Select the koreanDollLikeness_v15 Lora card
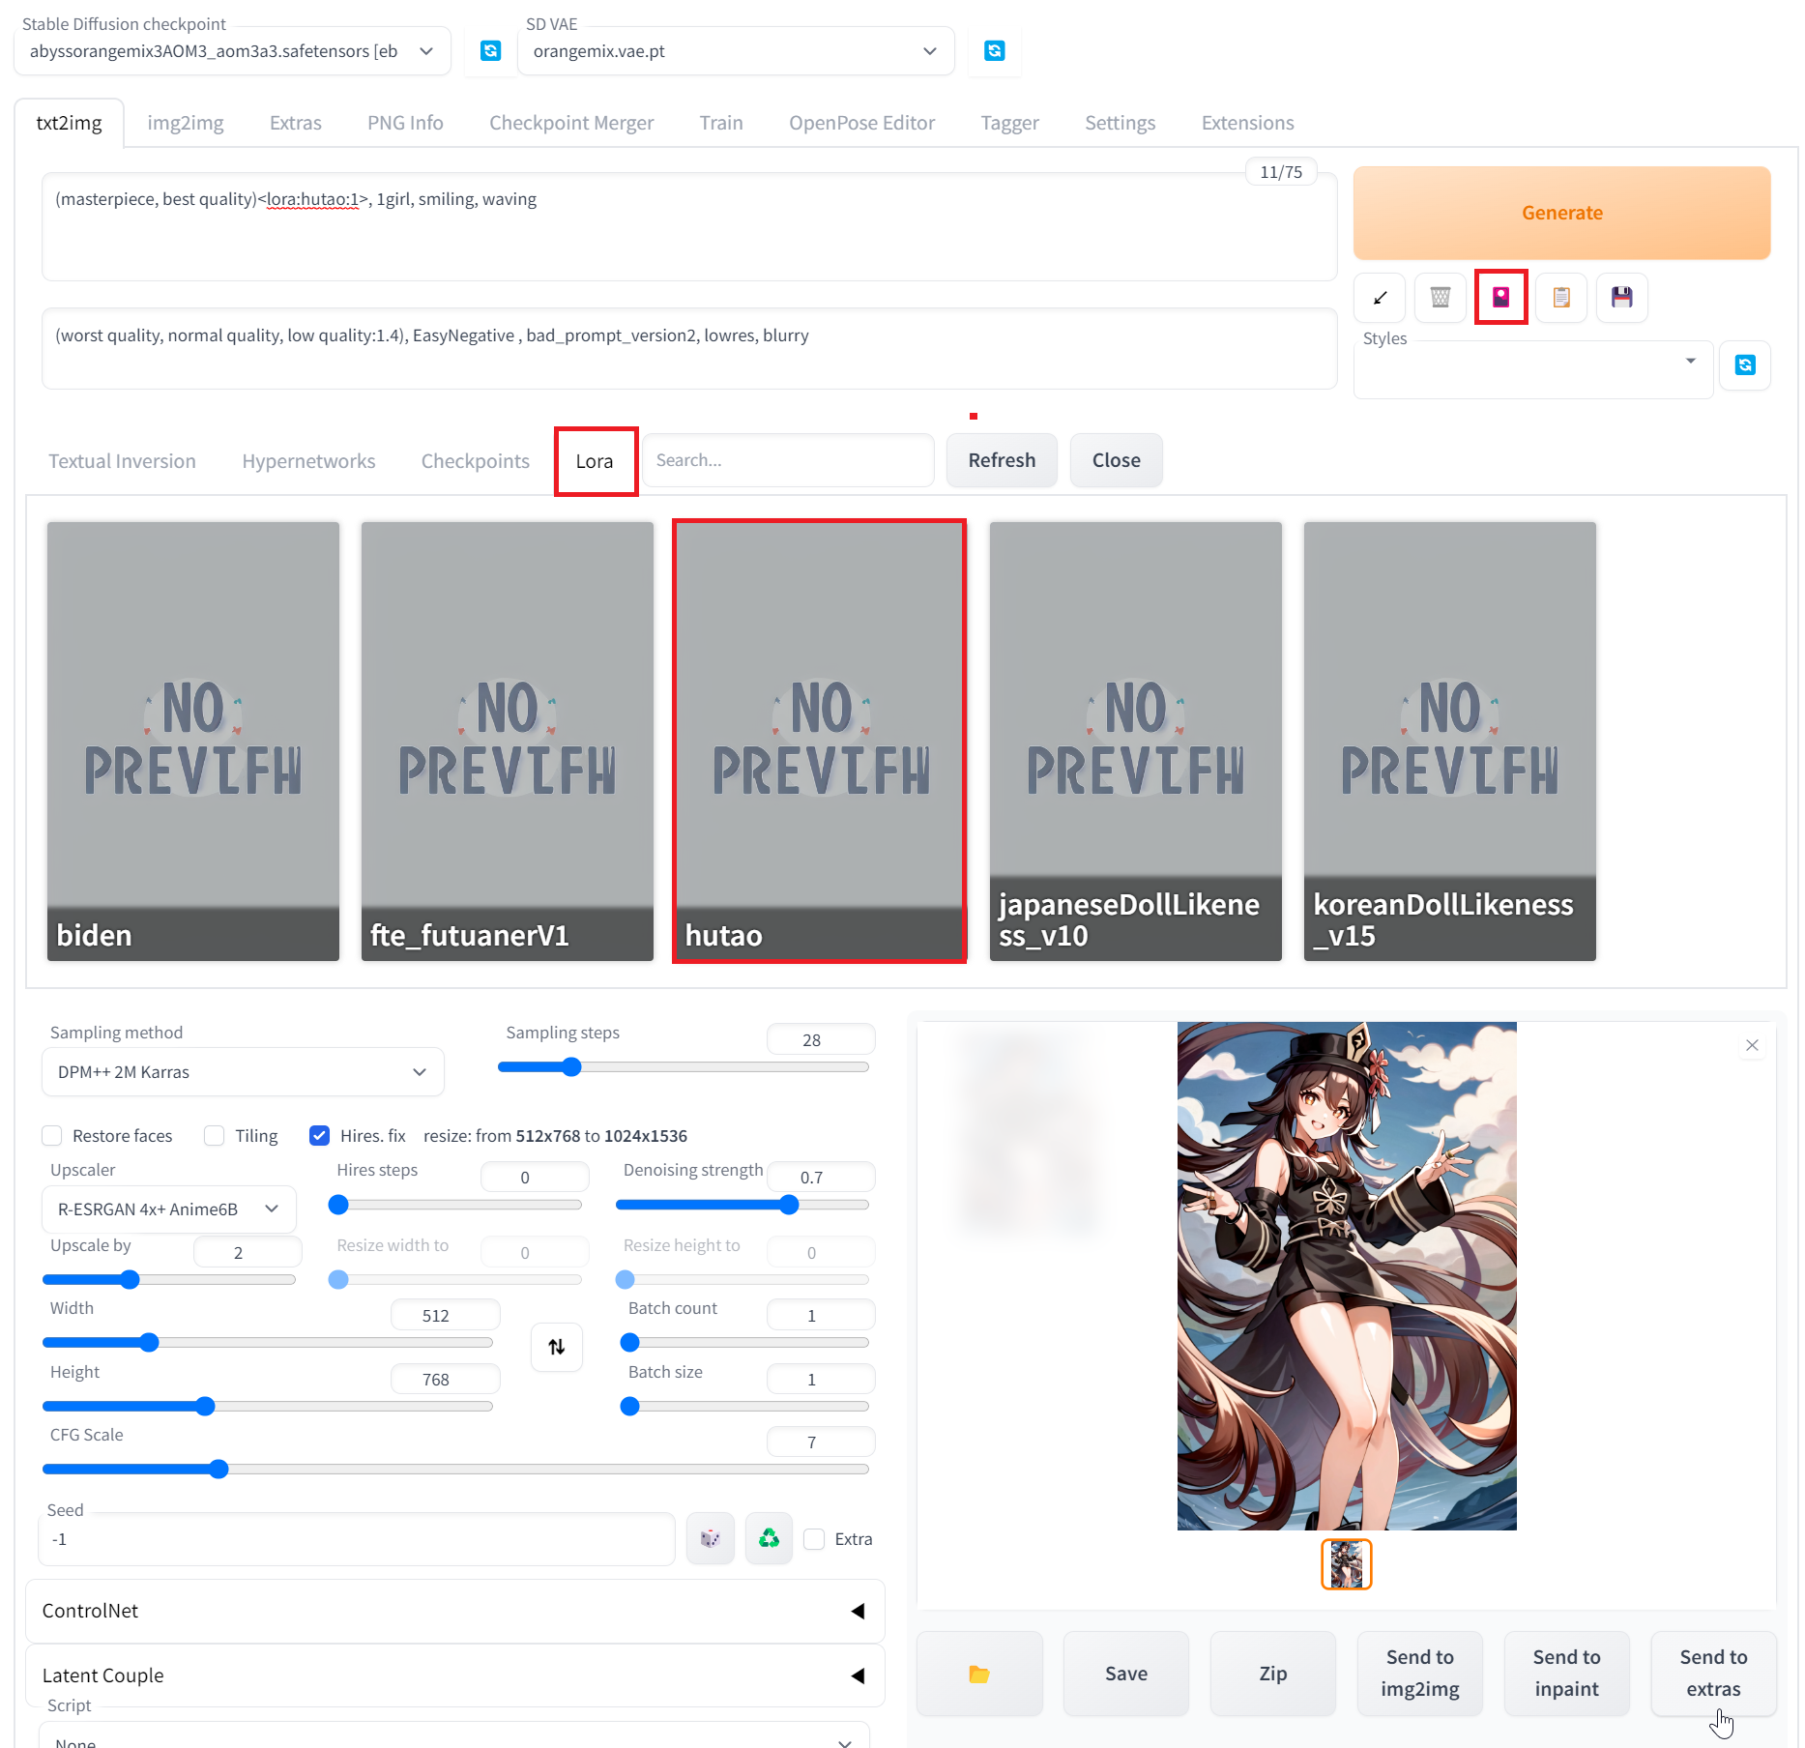The image size is (1805, 1748). (x=1450, y=742)
